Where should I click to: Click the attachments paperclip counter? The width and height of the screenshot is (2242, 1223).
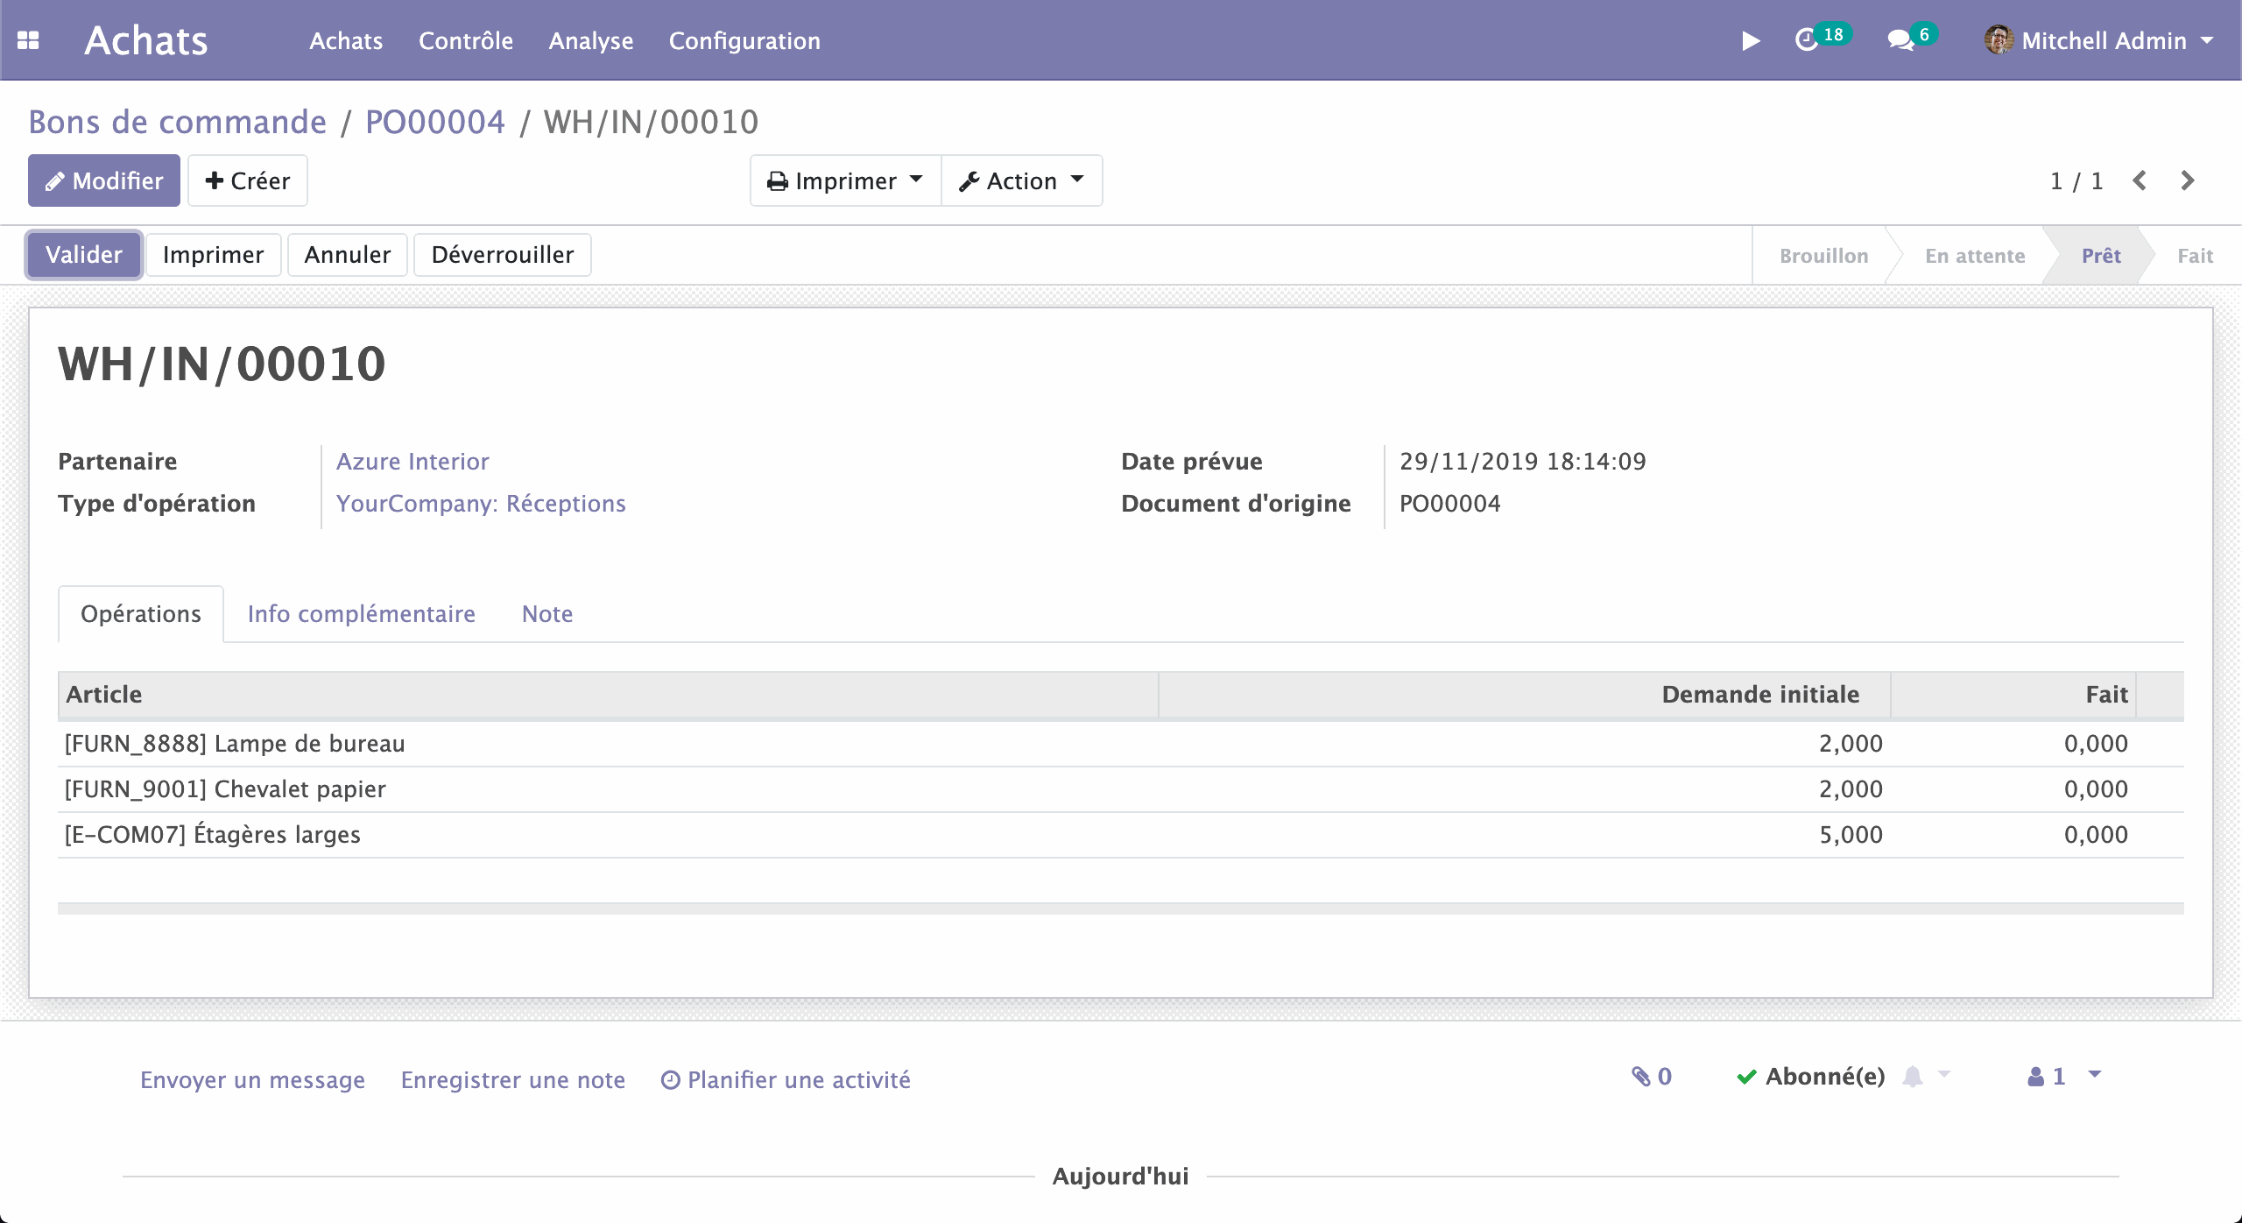pyautogui.click(x=1651, y=1076)
